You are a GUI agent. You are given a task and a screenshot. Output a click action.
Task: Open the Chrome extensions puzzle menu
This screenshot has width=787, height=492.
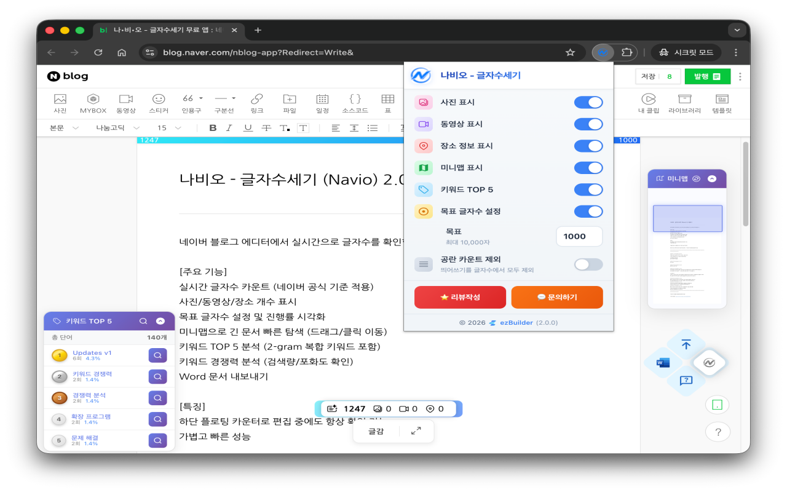coord(627,52)
